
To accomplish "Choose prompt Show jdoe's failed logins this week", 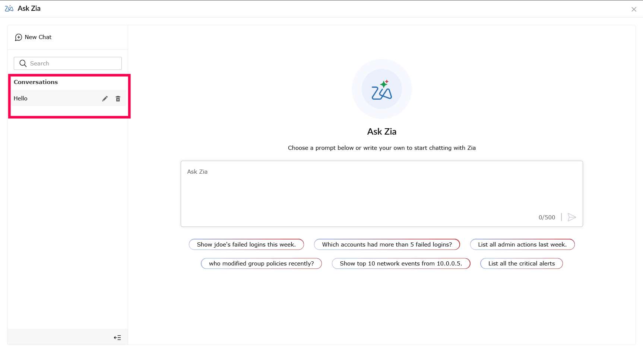I will coord(246,244).
